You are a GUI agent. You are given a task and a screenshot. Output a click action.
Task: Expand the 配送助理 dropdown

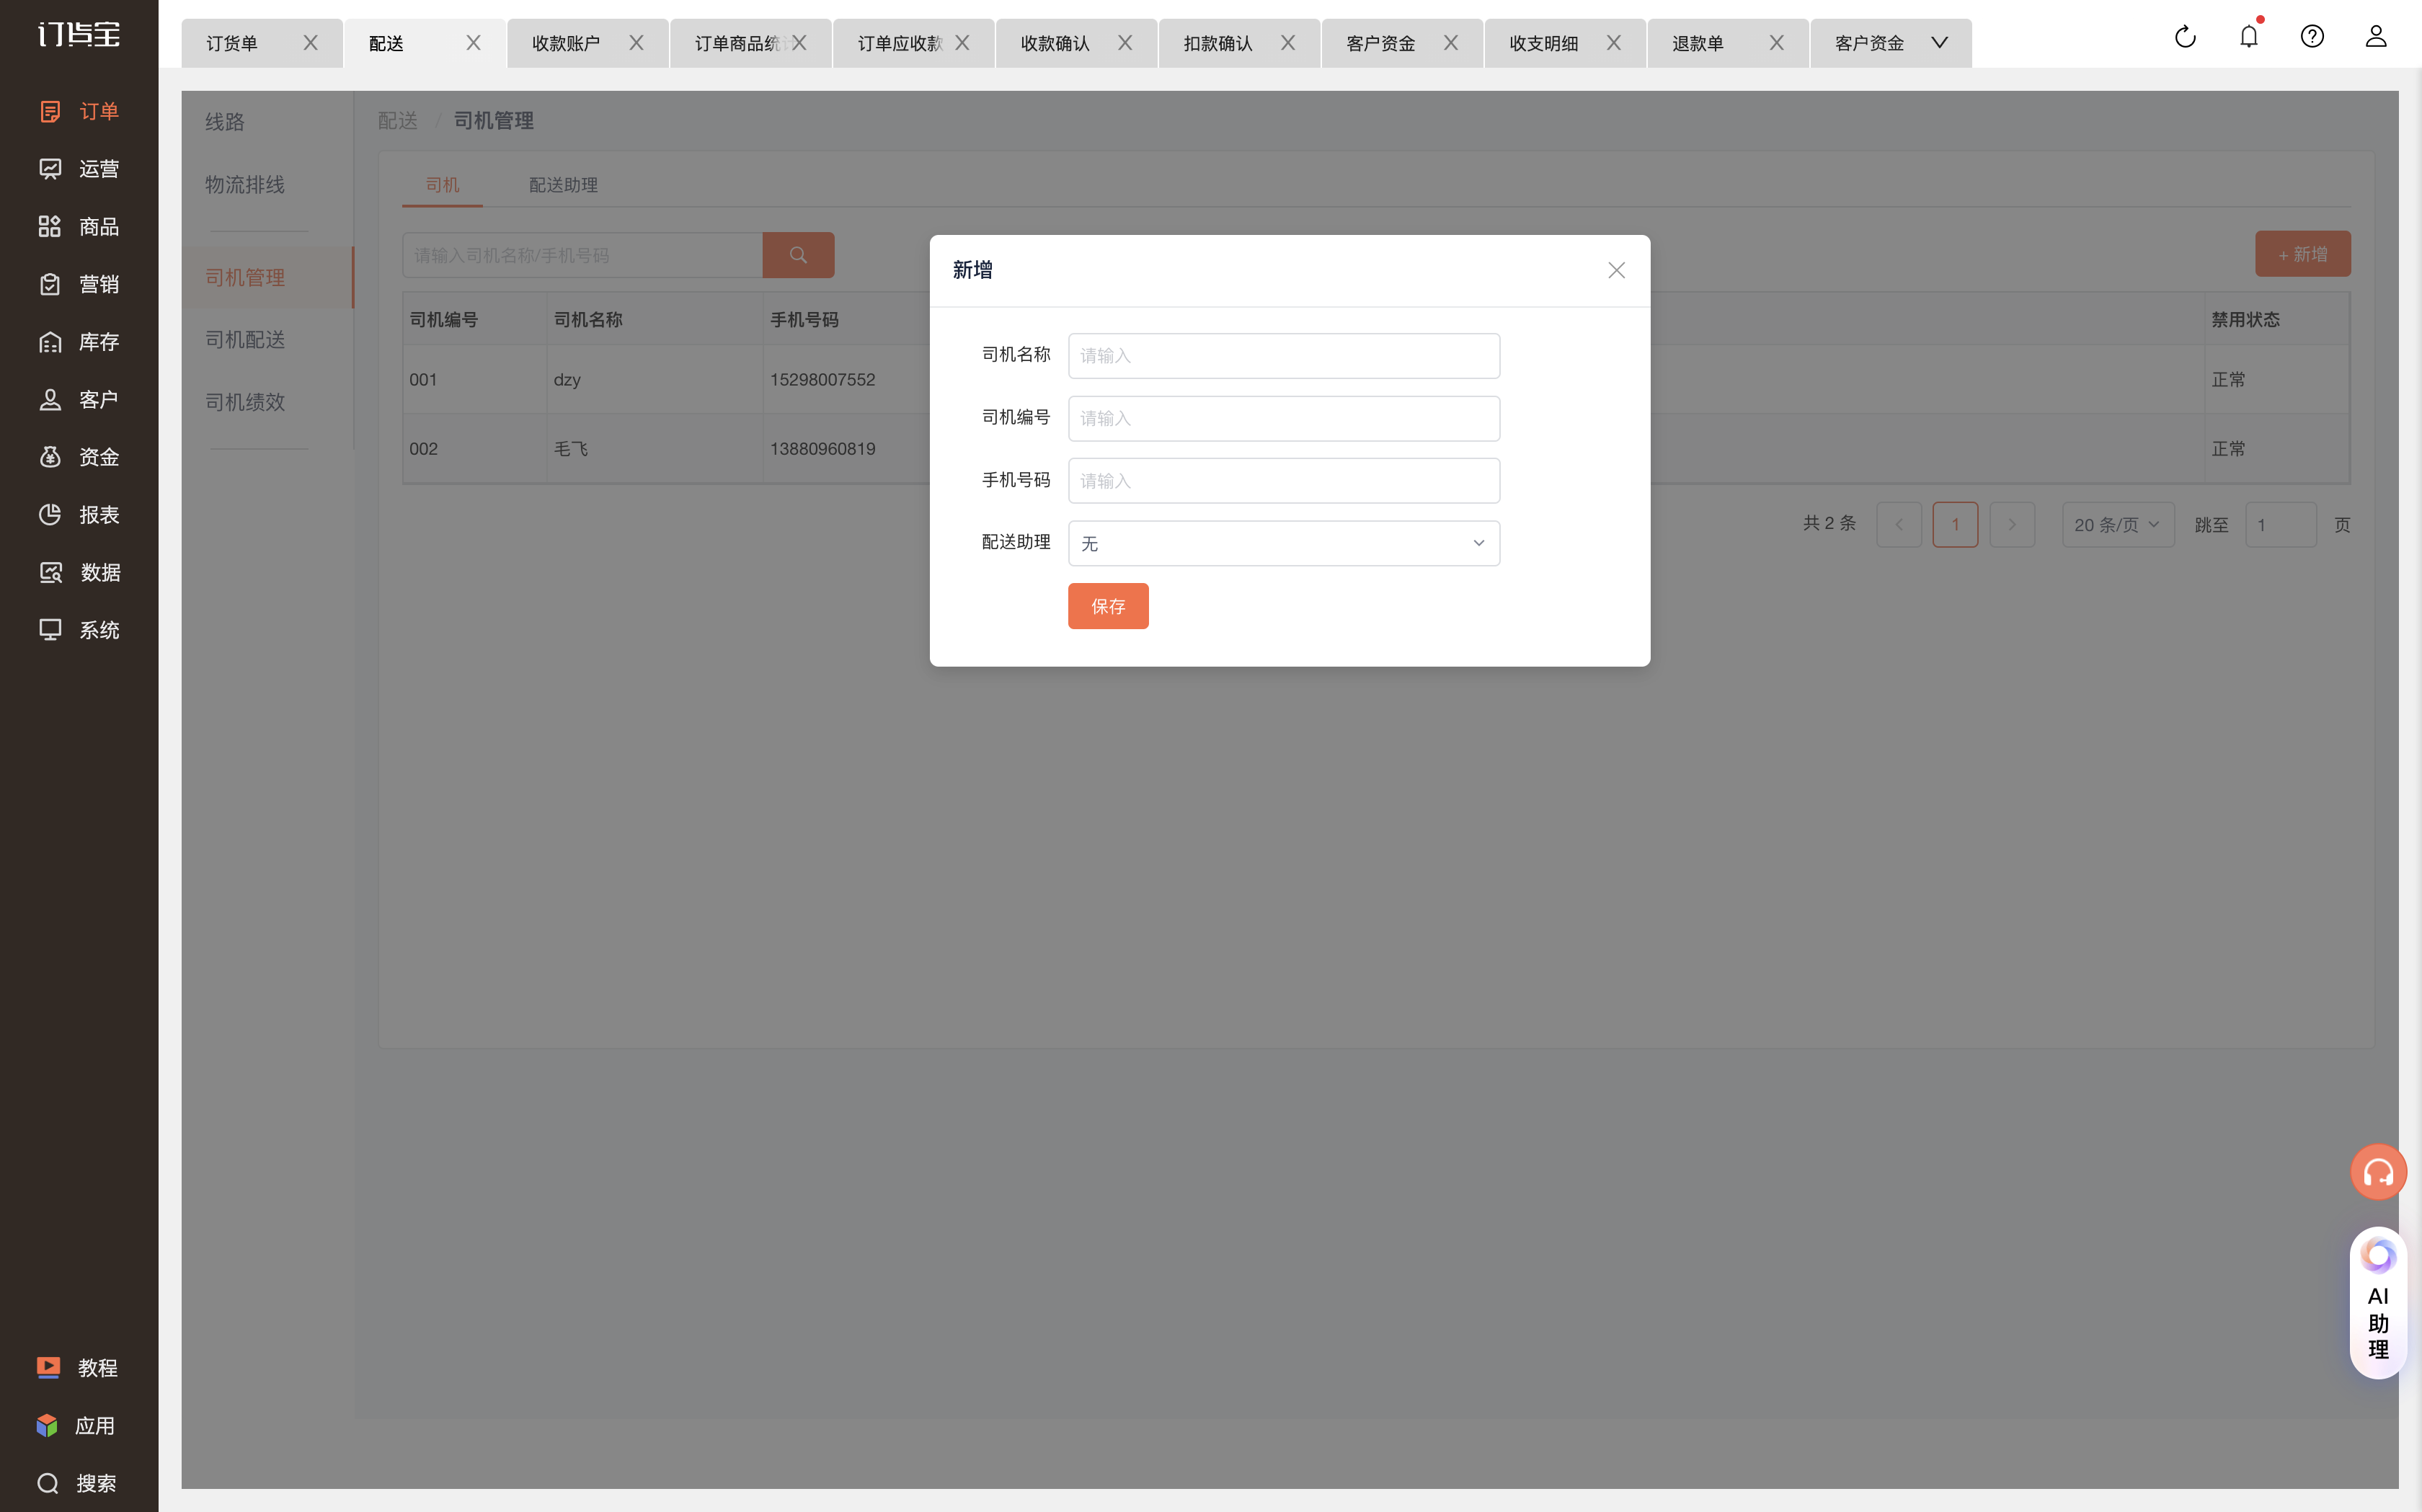tap(1283, 543)
